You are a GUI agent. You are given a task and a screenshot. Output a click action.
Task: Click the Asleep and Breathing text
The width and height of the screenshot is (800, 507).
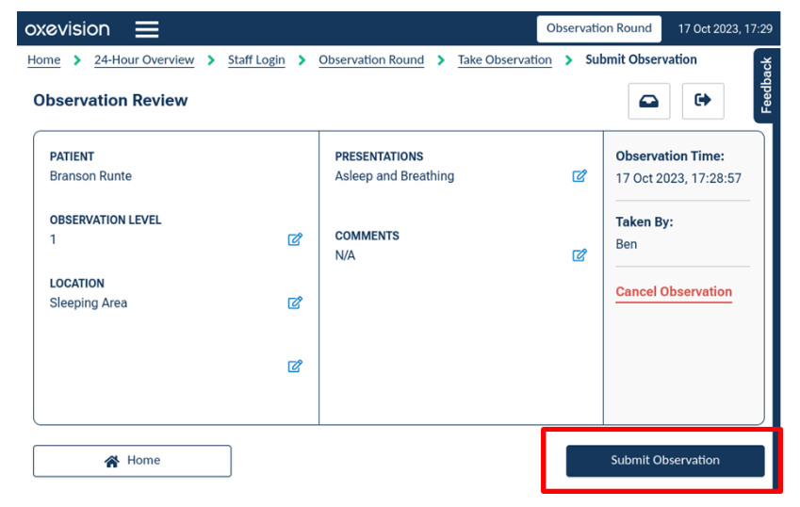coord(395,176)
